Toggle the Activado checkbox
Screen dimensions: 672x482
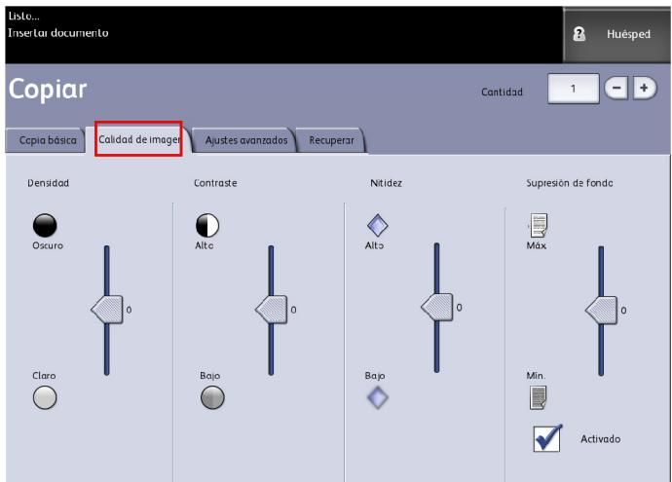point(547,439)
